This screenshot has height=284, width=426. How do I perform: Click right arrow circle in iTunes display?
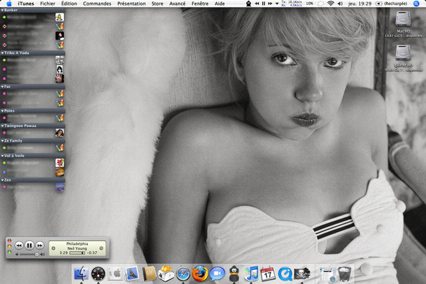[101, 248]
